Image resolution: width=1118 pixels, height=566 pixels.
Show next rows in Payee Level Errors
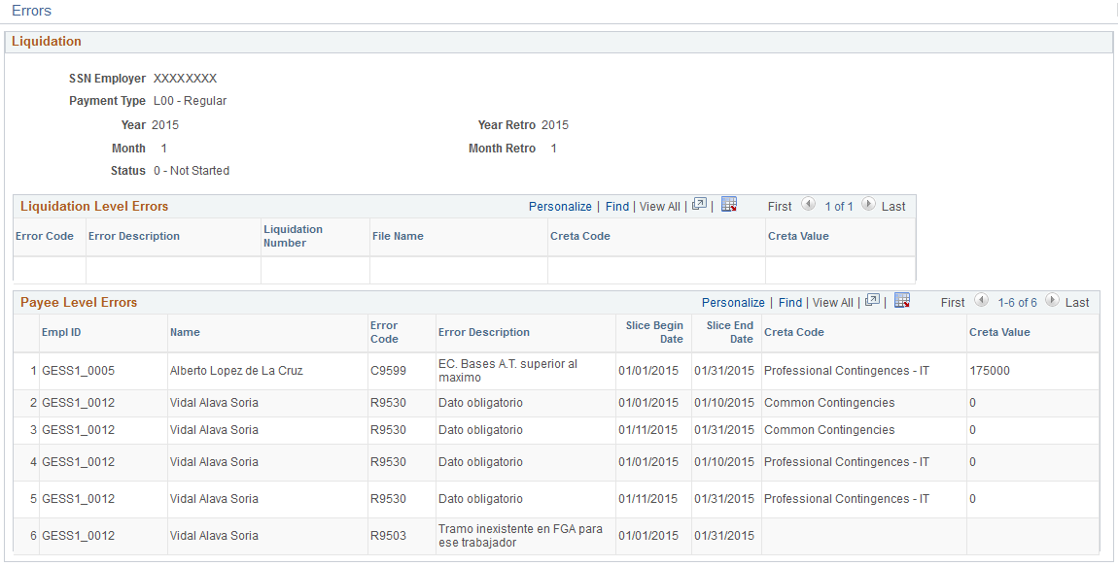click(1052, 300)
